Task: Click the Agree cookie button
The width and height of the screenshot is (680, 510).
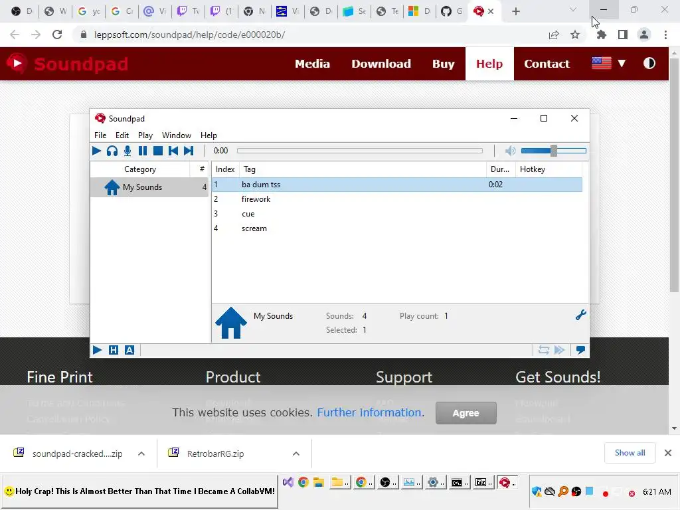Action: pyautogui.click(x=466, y=413)
